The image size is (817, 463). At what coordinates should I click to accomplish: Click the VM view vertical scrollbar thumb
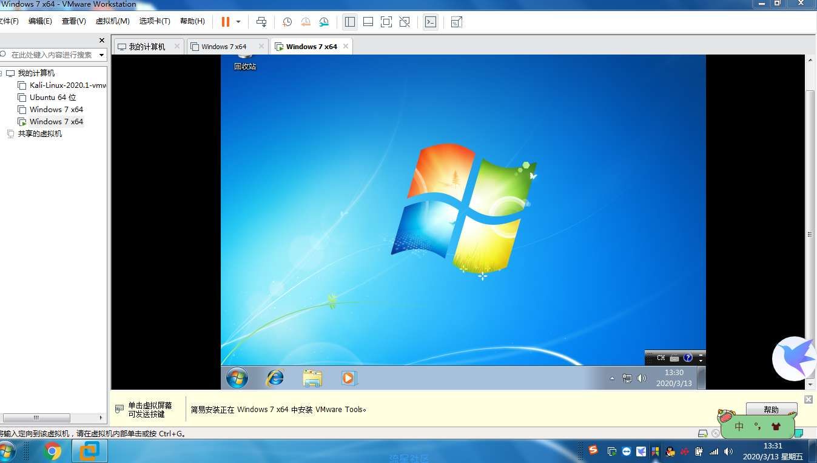tap(810, 235)
